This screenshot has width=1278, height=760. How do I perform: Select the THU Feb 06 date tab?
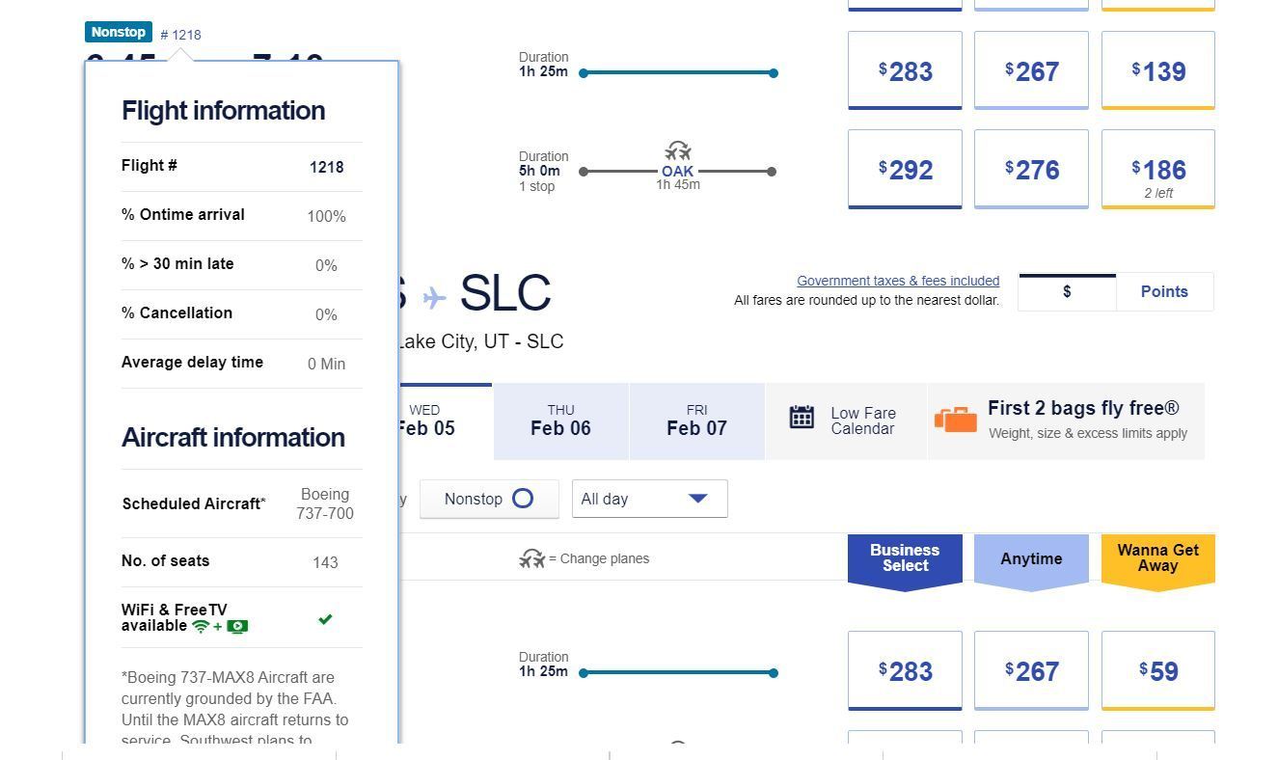(x=560, y=421)
